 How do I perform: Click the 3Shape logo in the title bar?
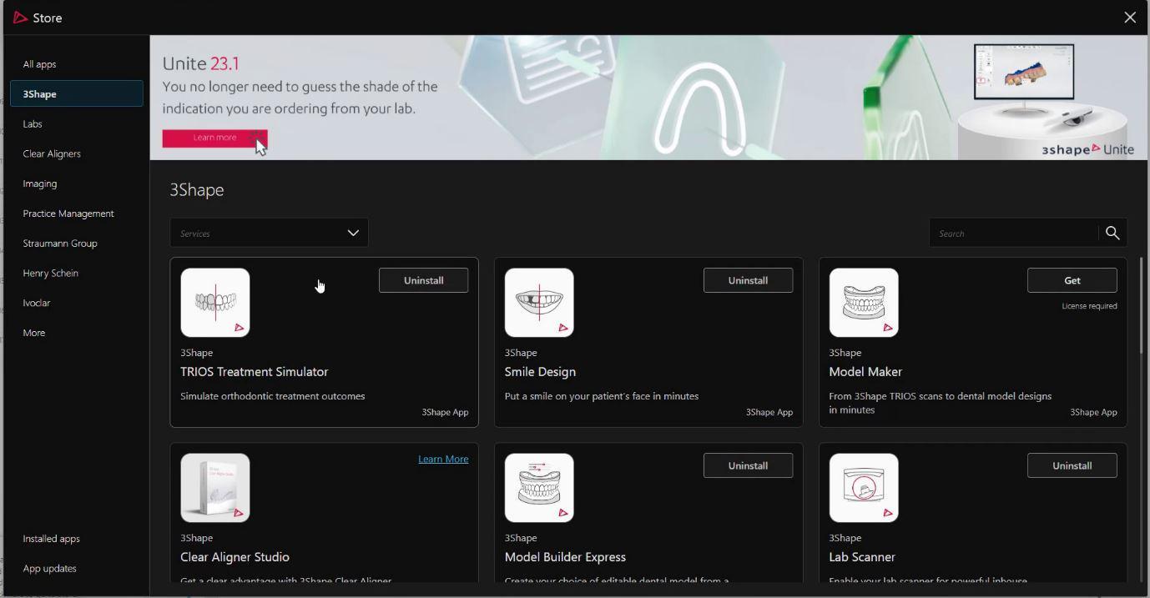point(21,18)
